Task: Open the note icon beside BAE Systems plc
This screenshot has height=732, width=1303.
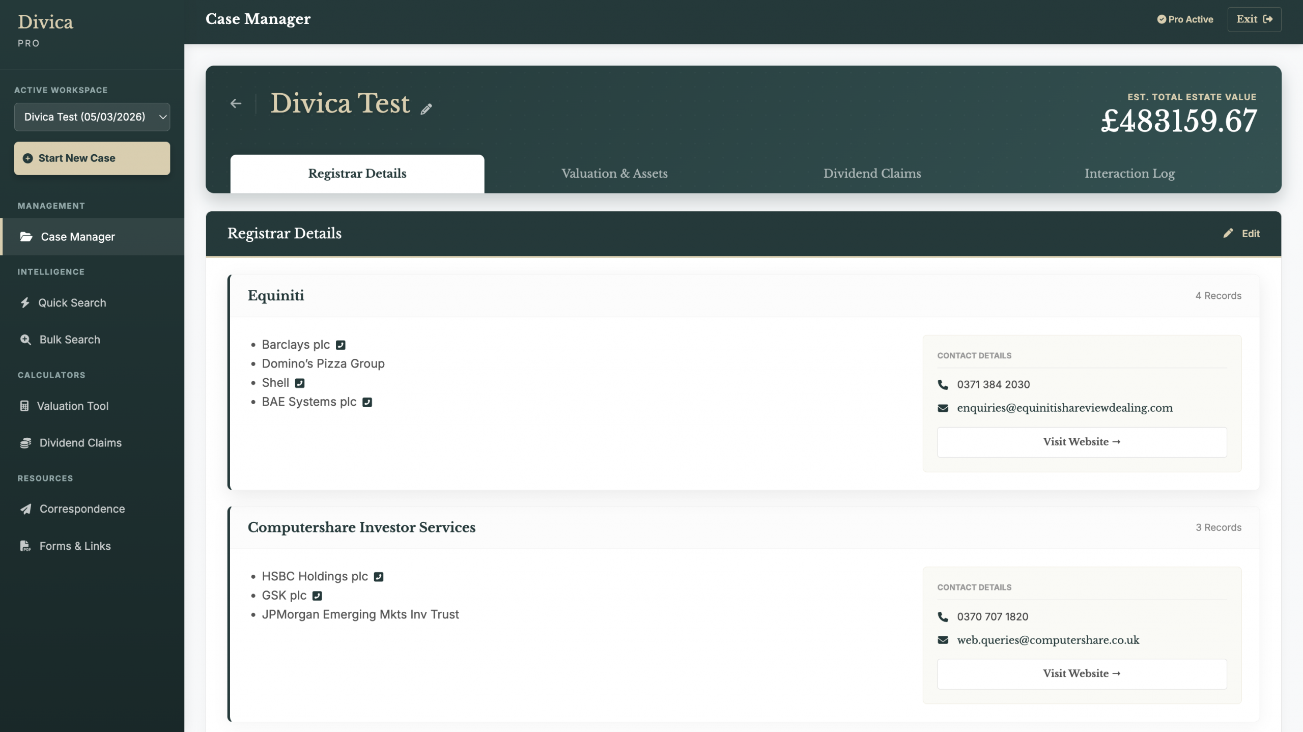Action: pos(367,402)
